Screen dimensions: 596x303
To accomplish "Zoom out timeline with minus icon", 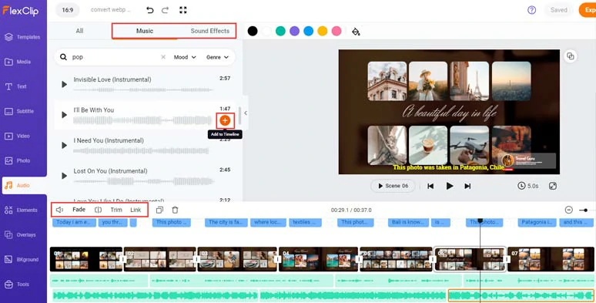I will [x=568, y=210].
